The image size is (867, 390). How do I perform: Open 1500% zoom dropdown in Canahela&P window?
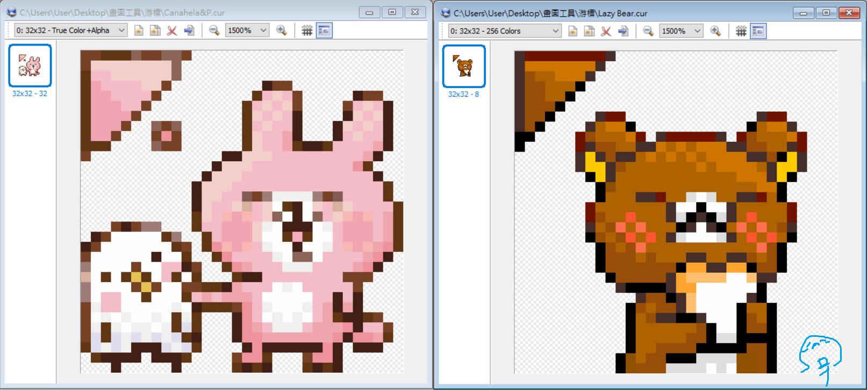(x=247, y=31)
